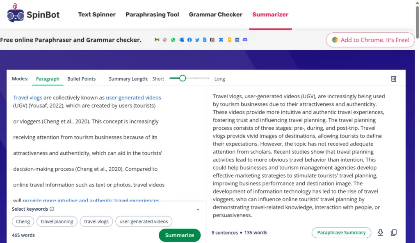Click the Discord icon
Screen dimensions: 420x243
click(245, 40)
